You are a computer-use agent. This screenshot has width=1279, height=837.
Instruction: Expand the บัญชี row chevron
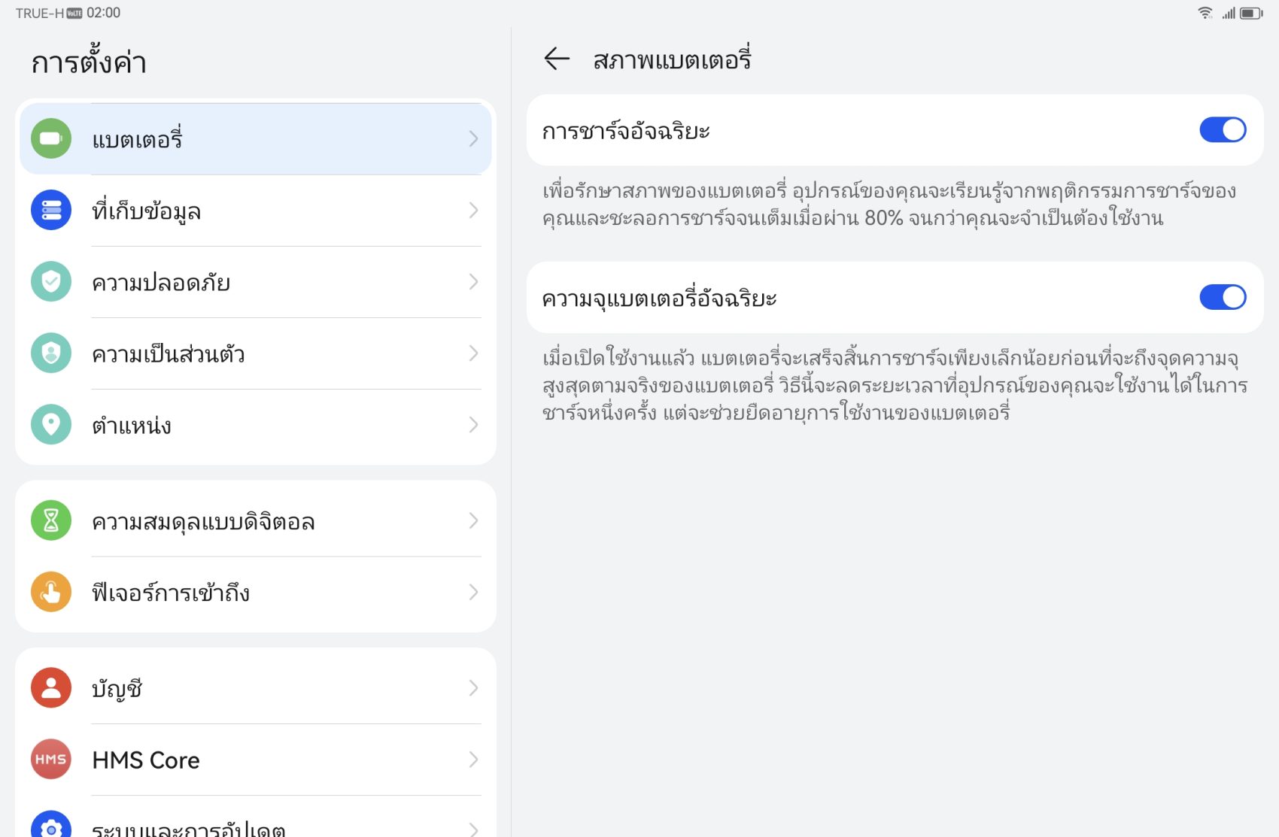coord(473,687)
